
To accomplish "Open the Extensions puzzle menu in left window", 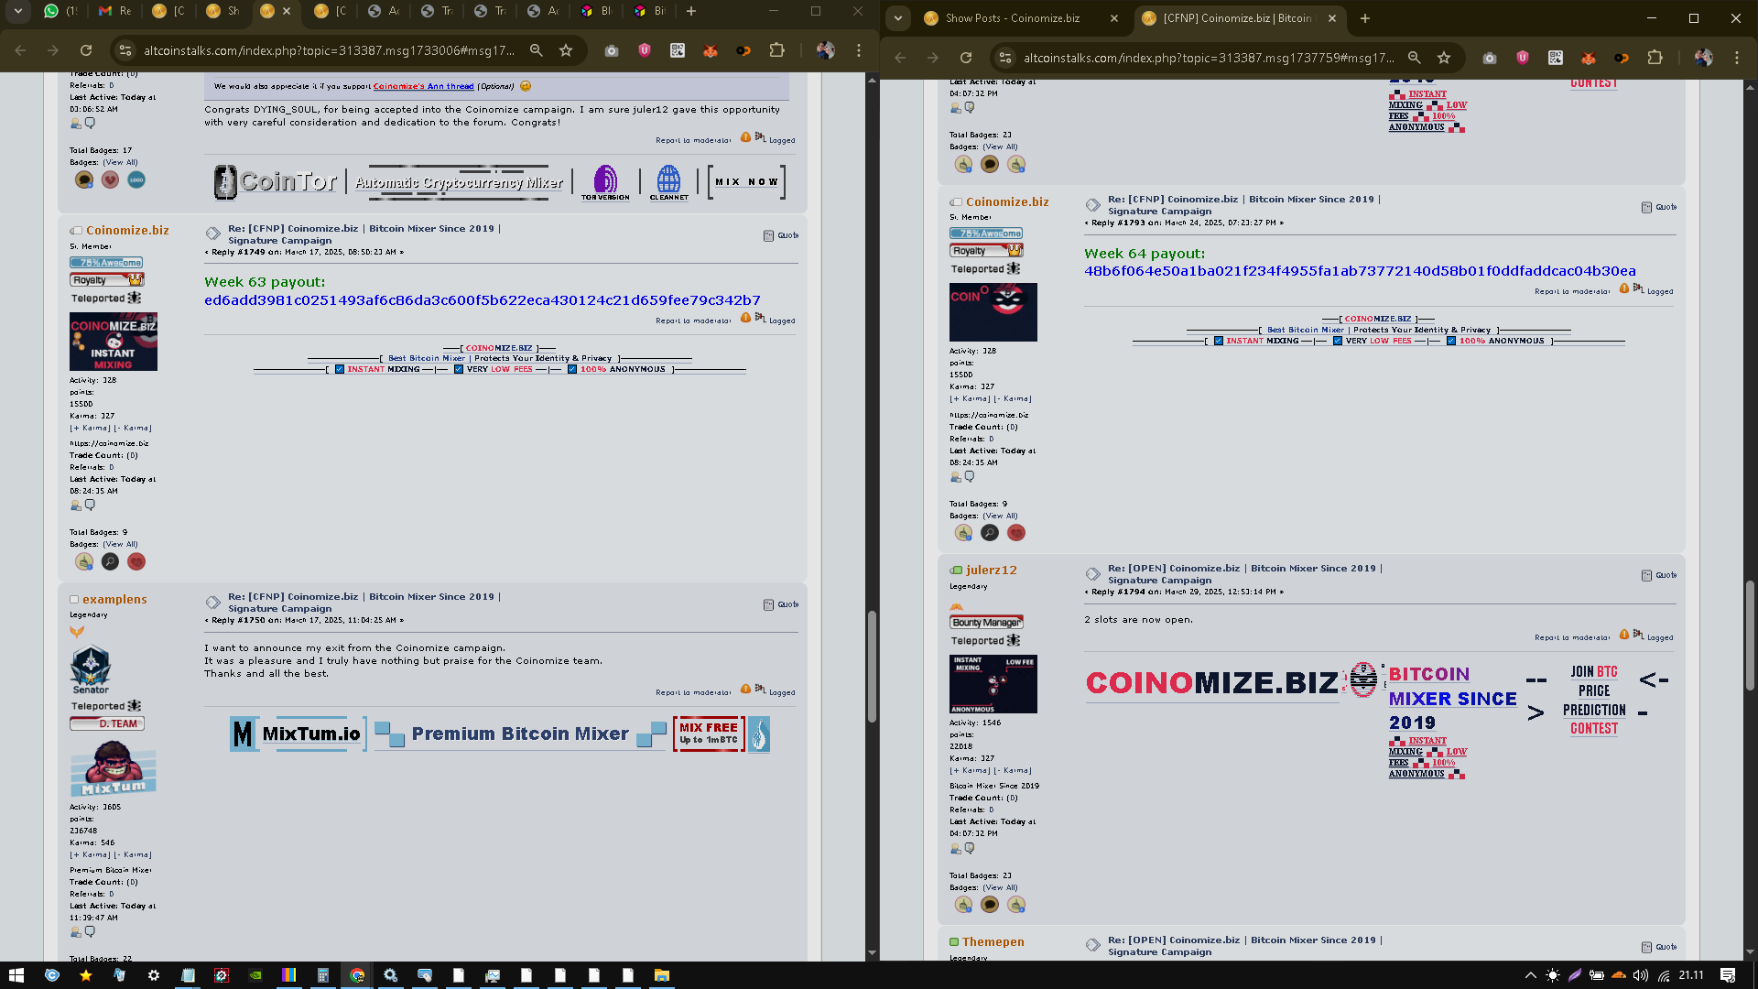I will point(776,50).
